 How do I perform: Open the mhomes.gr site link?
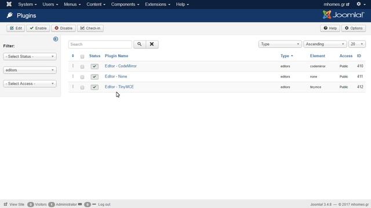click(336, 4)
